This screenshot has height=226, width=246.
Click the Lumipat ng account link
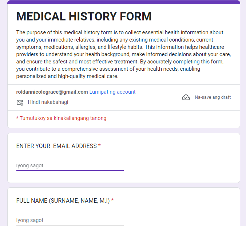coord(112,92)
